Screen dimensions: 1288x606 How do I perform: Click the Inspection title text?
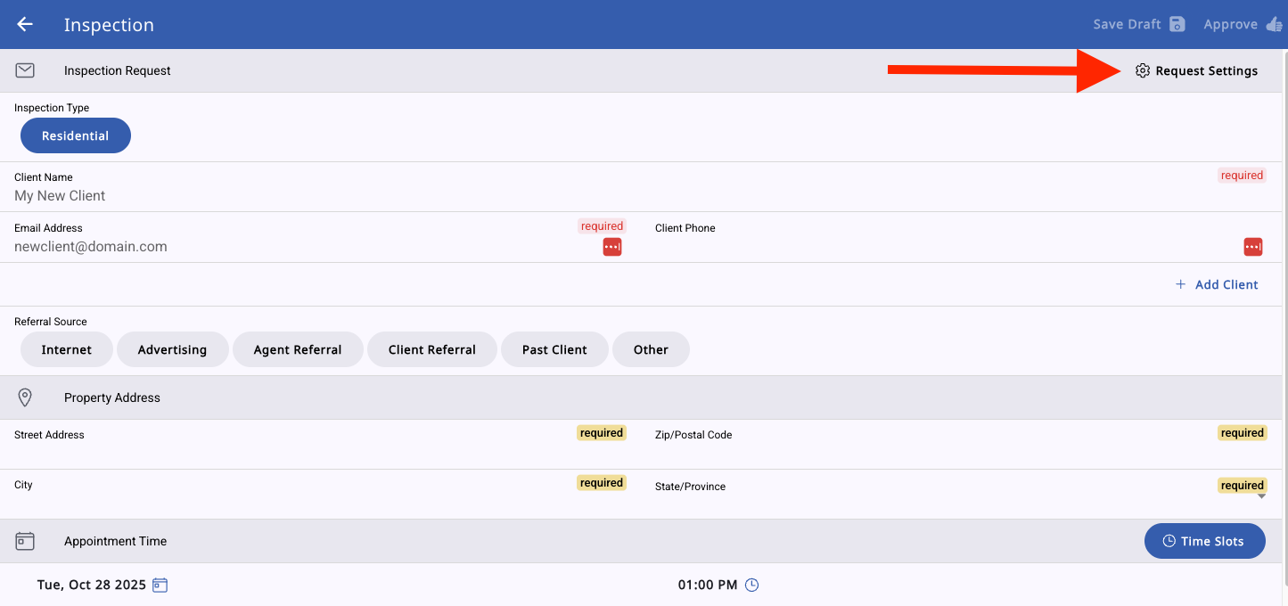109,25
